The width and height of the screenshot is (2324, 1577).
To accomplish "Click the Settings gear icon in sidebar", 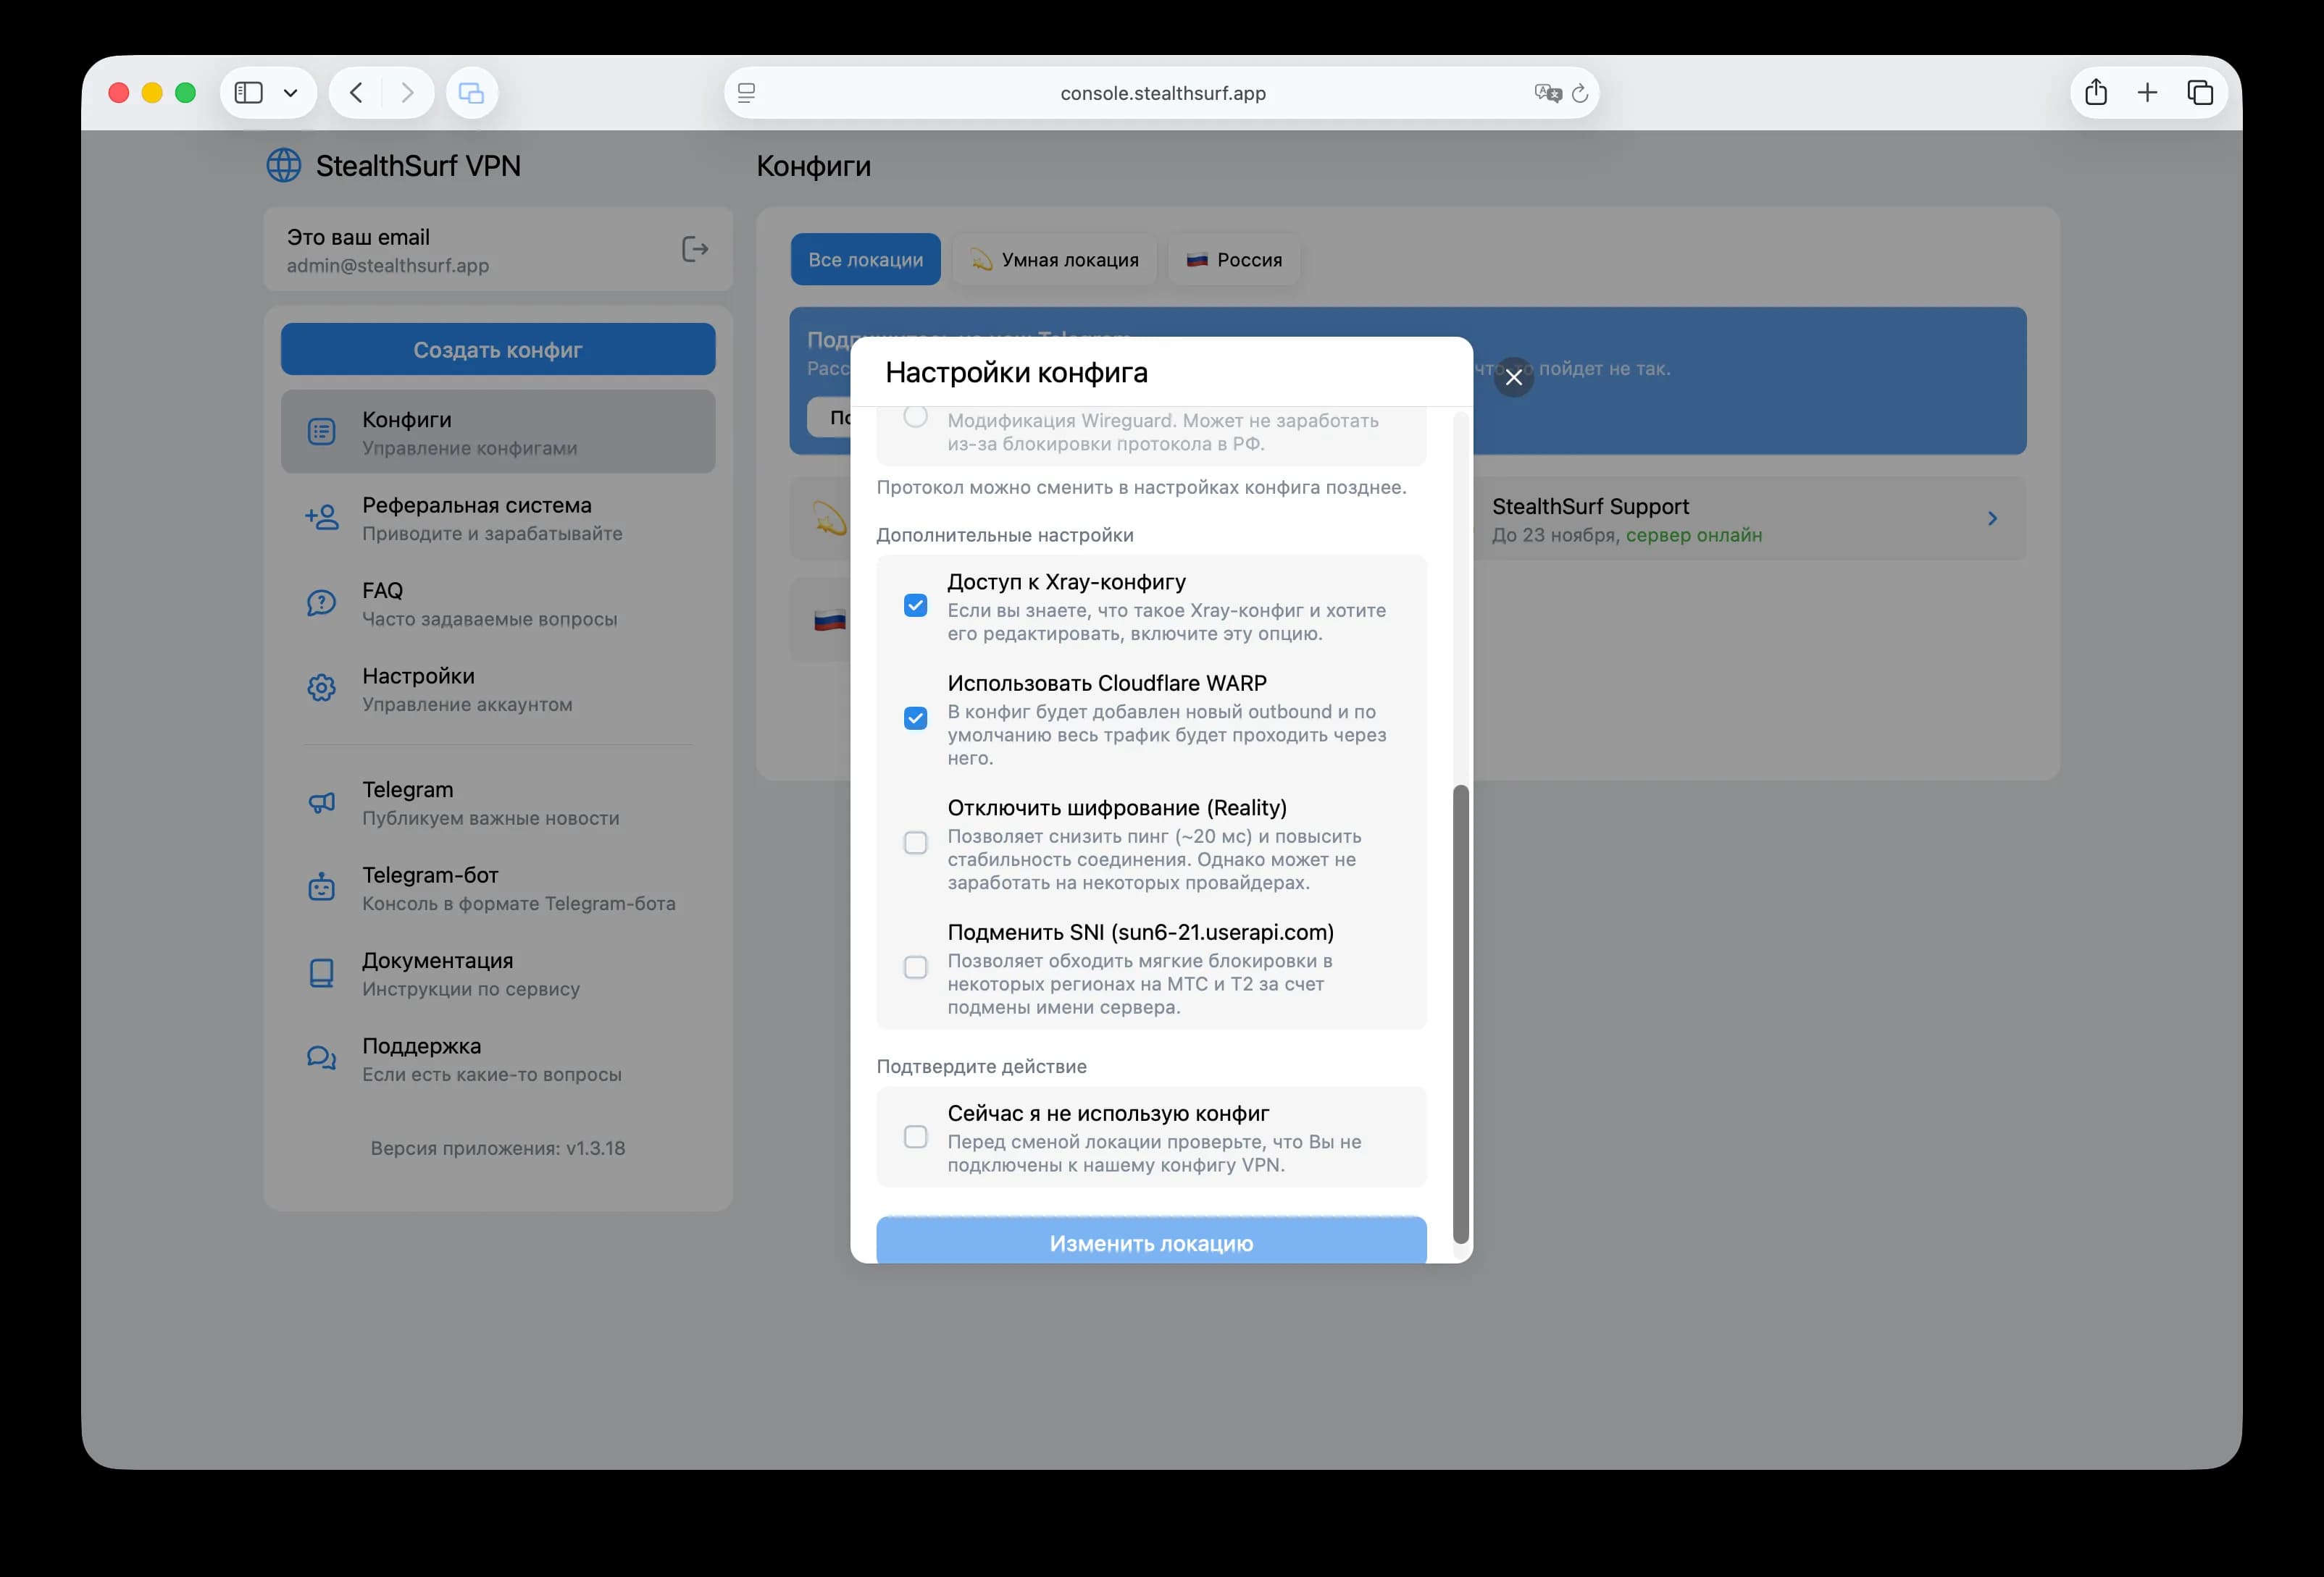I will click(x=321, y=689).
